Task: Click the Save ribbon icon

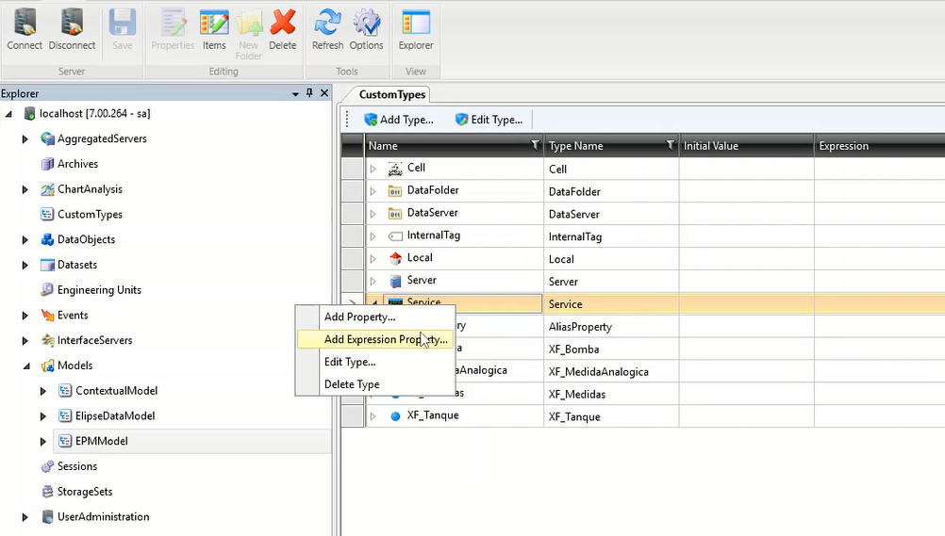Action: click(123, 23)
